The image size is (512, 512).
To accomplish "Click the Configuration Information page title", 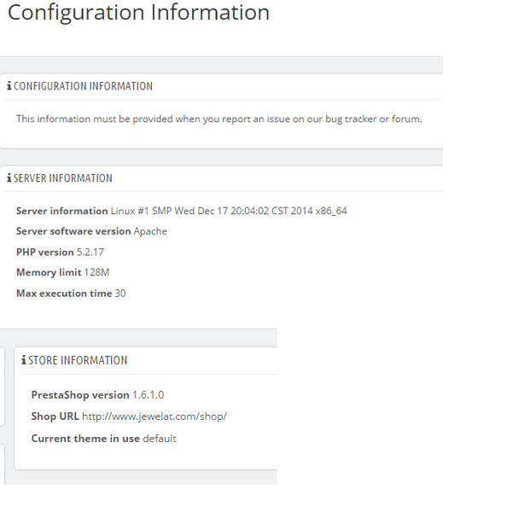I will [x=138, y=14].
